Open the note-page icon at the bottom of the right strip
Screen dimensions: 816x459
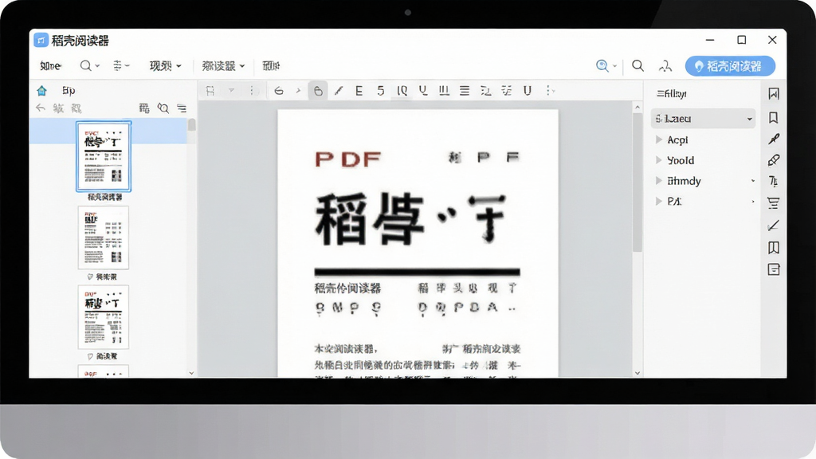(774, 269)
